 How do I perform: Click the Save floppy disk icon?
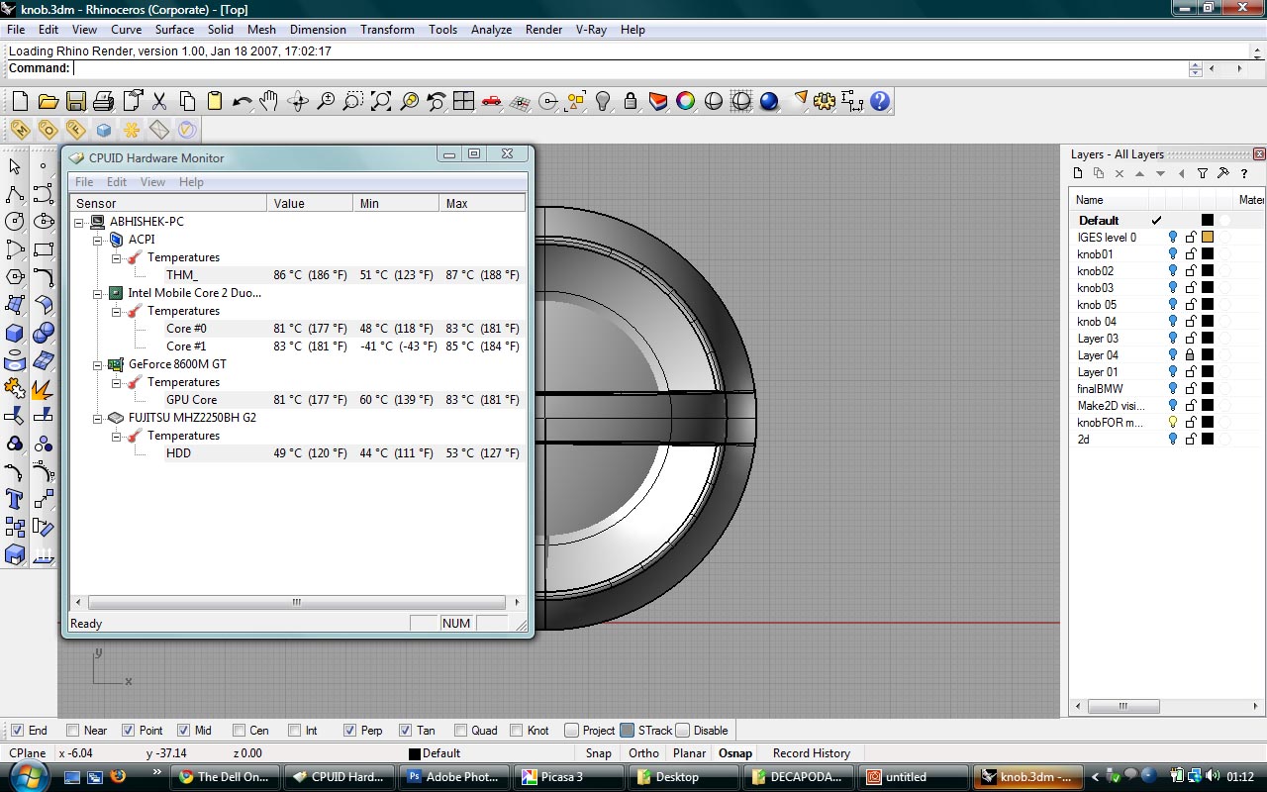coord(75,101)
